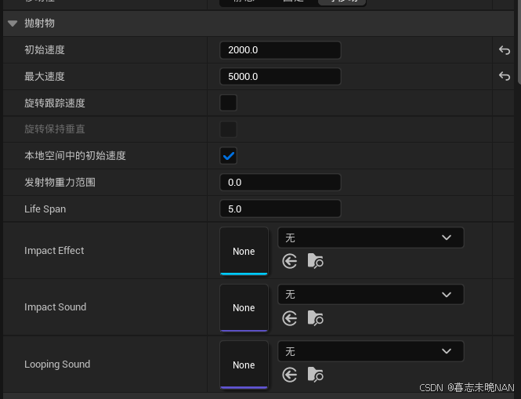Click the 本地空间中的初始速度 property label
The height and width of the screenshot is (399, 521).
(75, 156)
